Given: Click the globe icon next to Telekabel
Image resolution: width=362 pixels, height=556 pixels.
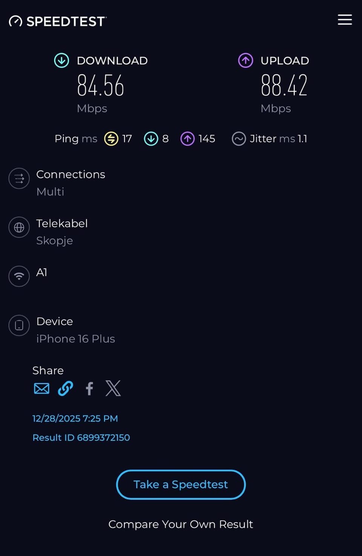Looking at the screenshot, I should [19, 227].
